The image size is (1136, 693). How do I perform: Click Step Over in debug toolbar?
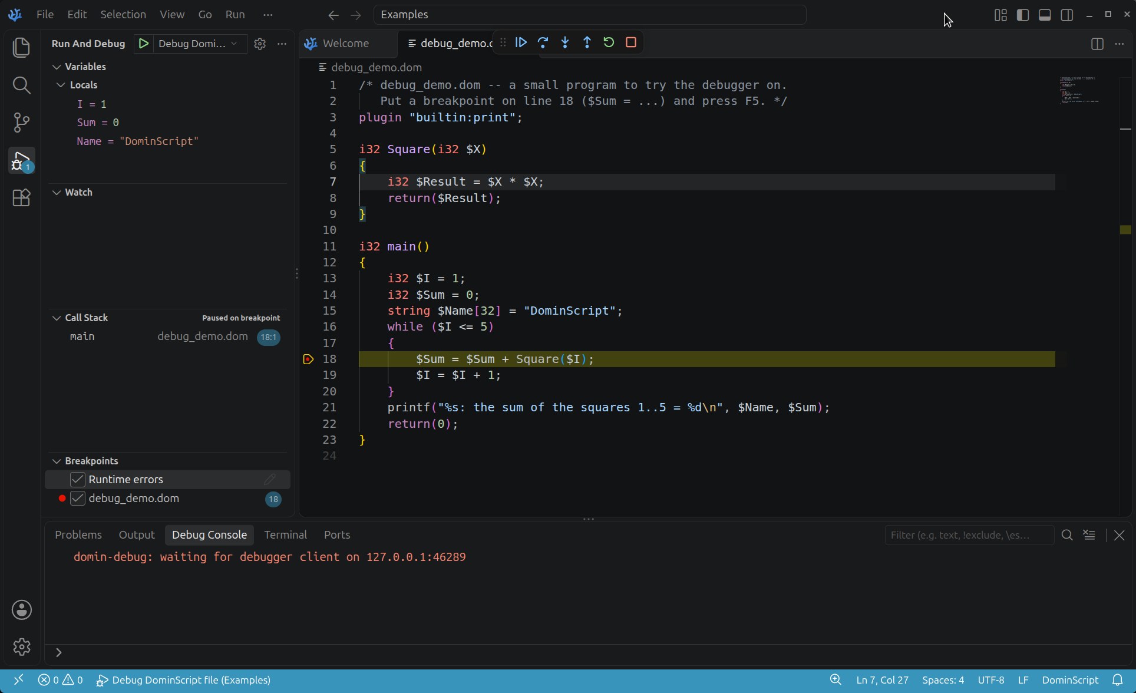pyautogui.click(x=543, y=42)
